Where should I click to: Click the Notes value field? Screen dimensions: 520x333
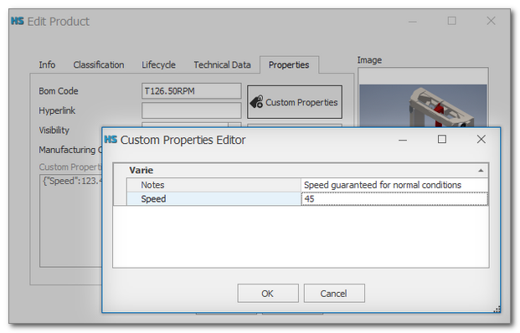pyautogui.click(x=394, y=185)
